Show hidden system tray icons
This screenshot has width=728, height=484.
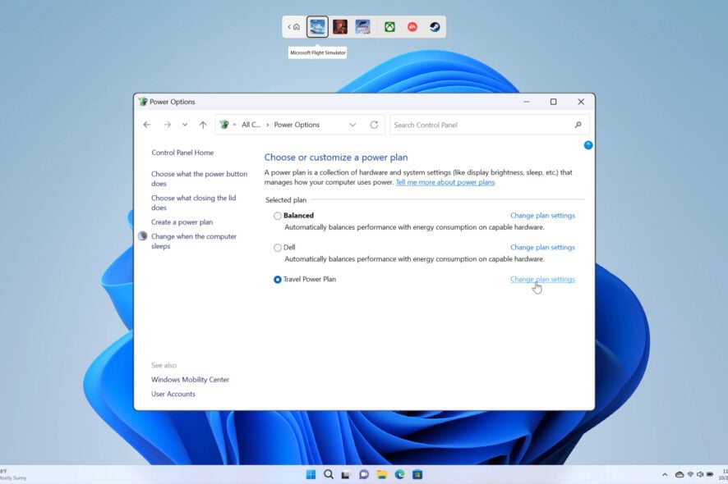pyautogui.click(x=665, y=475)
